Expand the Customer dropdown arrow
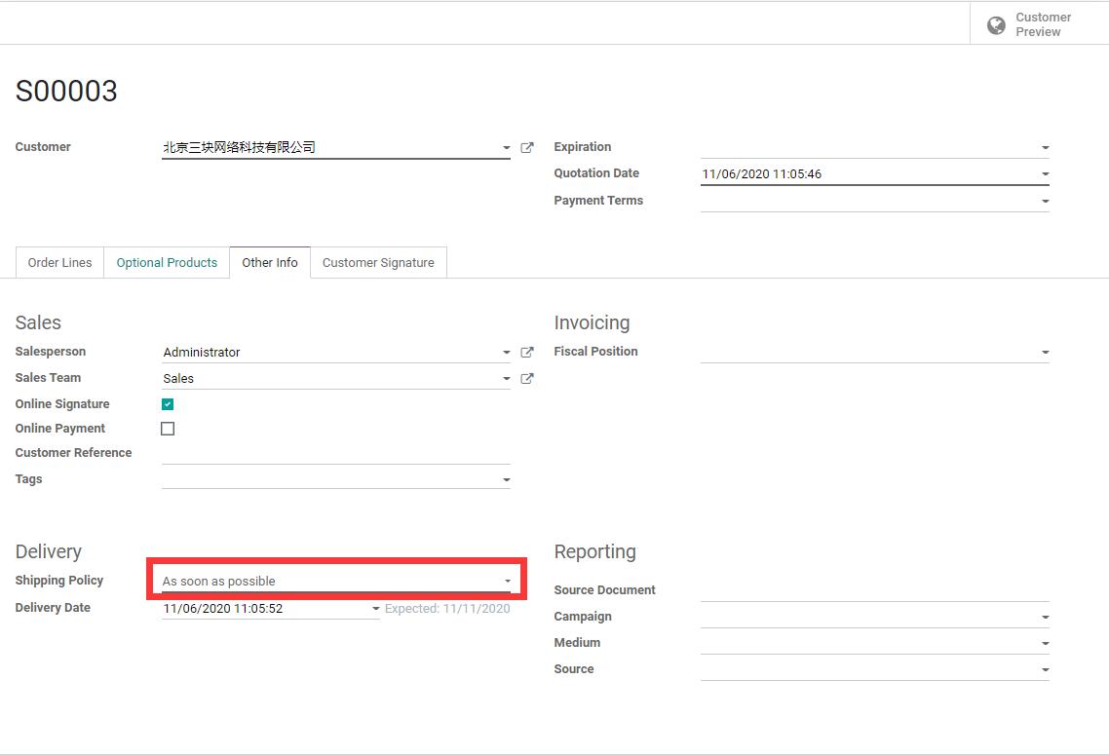Image resolution: width=1109 pixels, height=755 pixels. click(507, 148)
